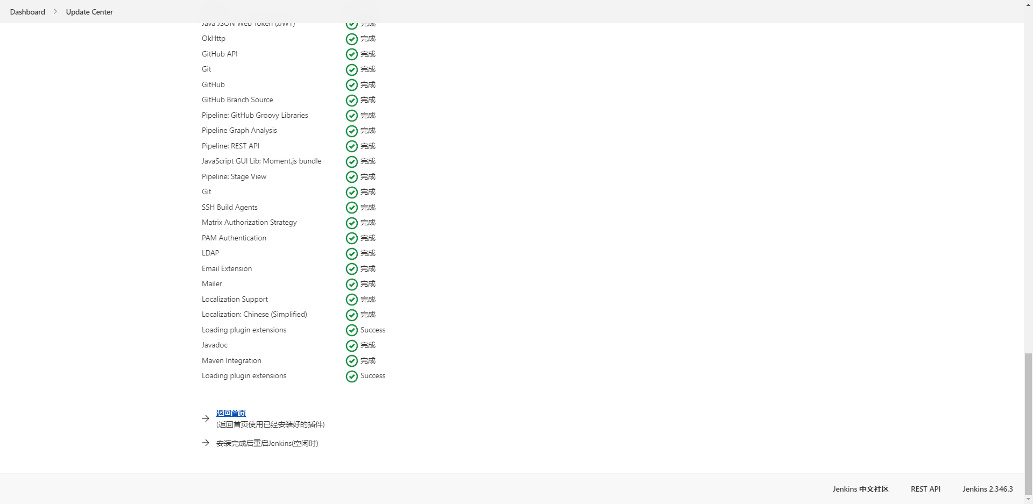Click the green check beside Mailer
The width and height of the screenshot is (1033, 504).
tap(352, 285)
